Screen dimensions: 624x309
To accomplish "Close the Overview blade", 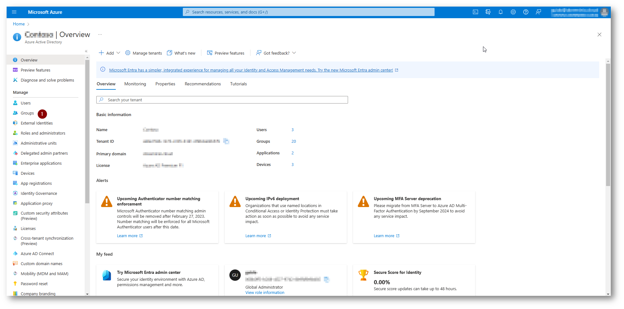I will click(599, 35).
